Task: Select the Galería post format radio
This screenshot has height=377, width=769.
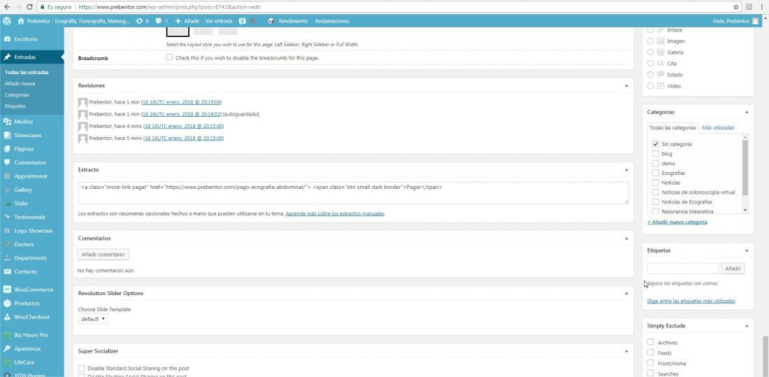Action: point(650,52)
